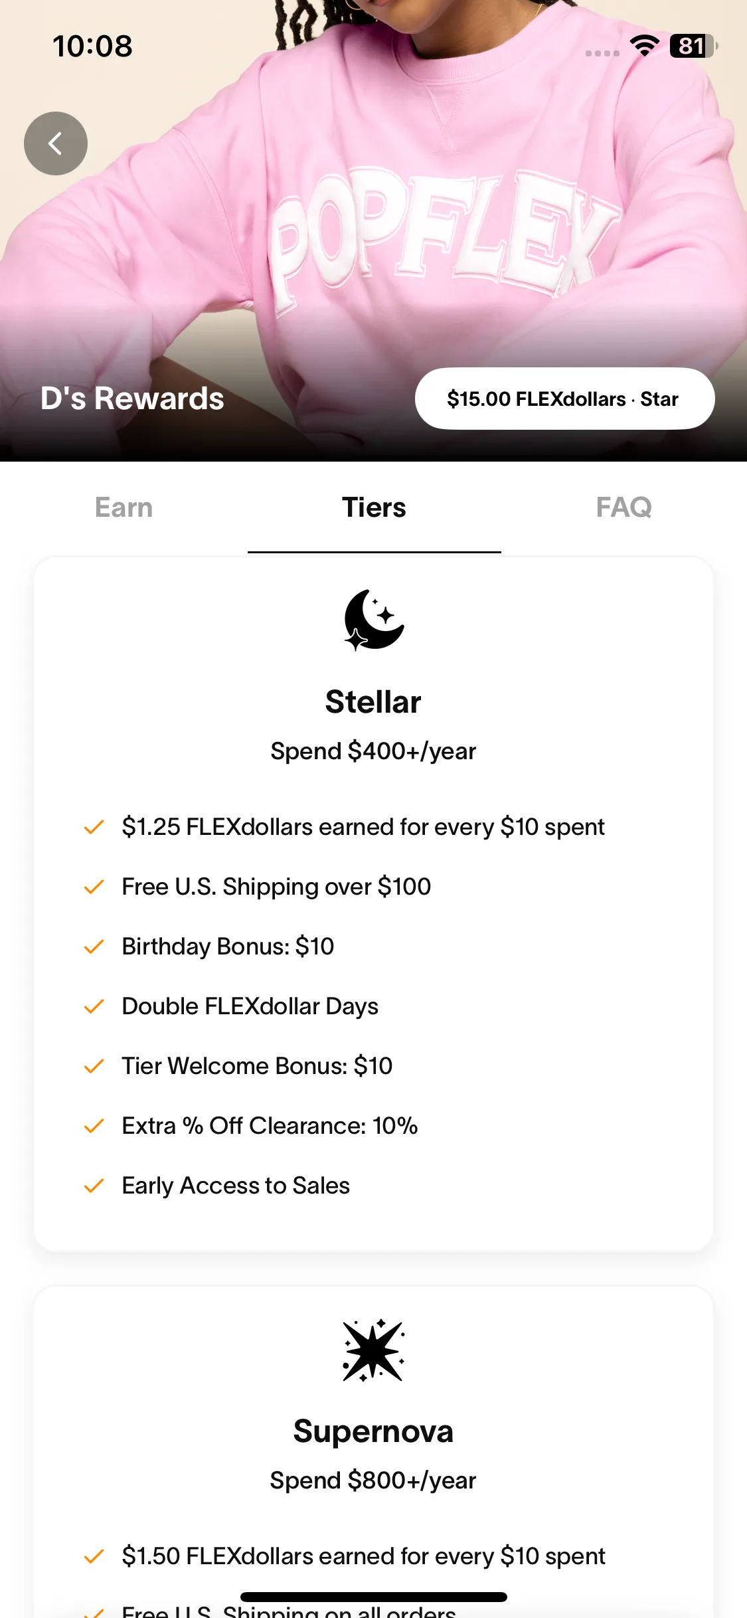Tap Free U.S. Shipping over $100
The width and height of the screenshot is (747, 1618).
[x=276, y=887]
